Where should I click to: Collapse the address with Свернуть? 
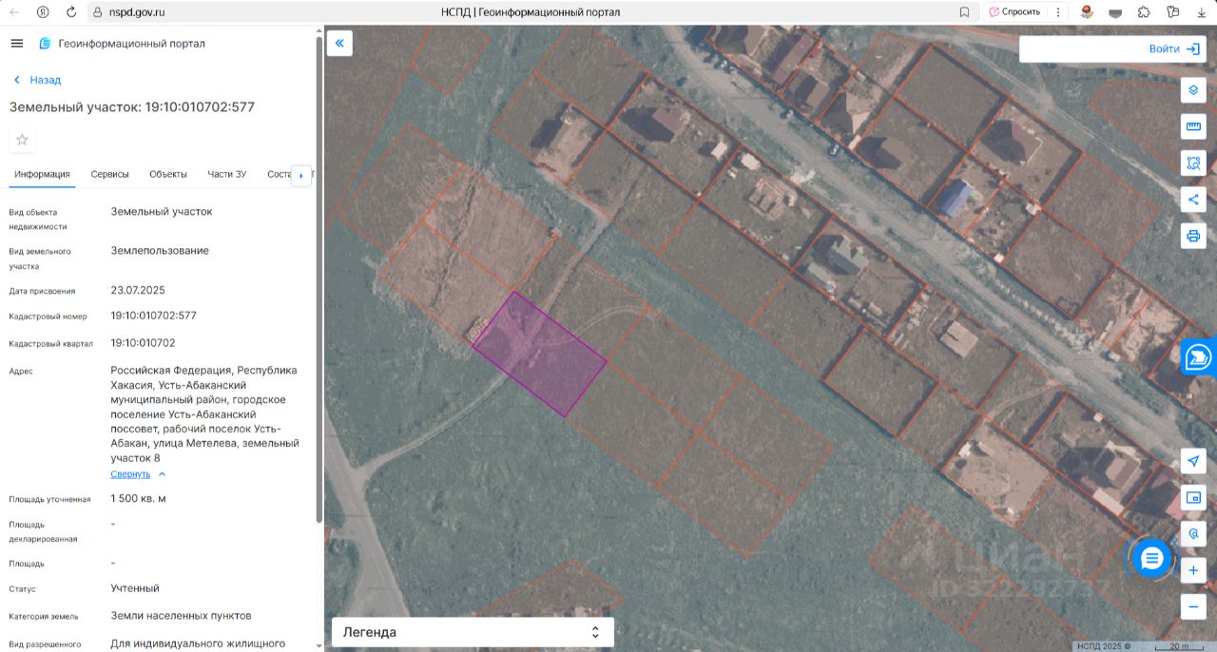click(139, 474)
